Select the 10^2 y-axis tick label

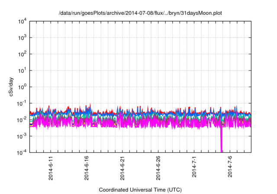tap(23, 54)
